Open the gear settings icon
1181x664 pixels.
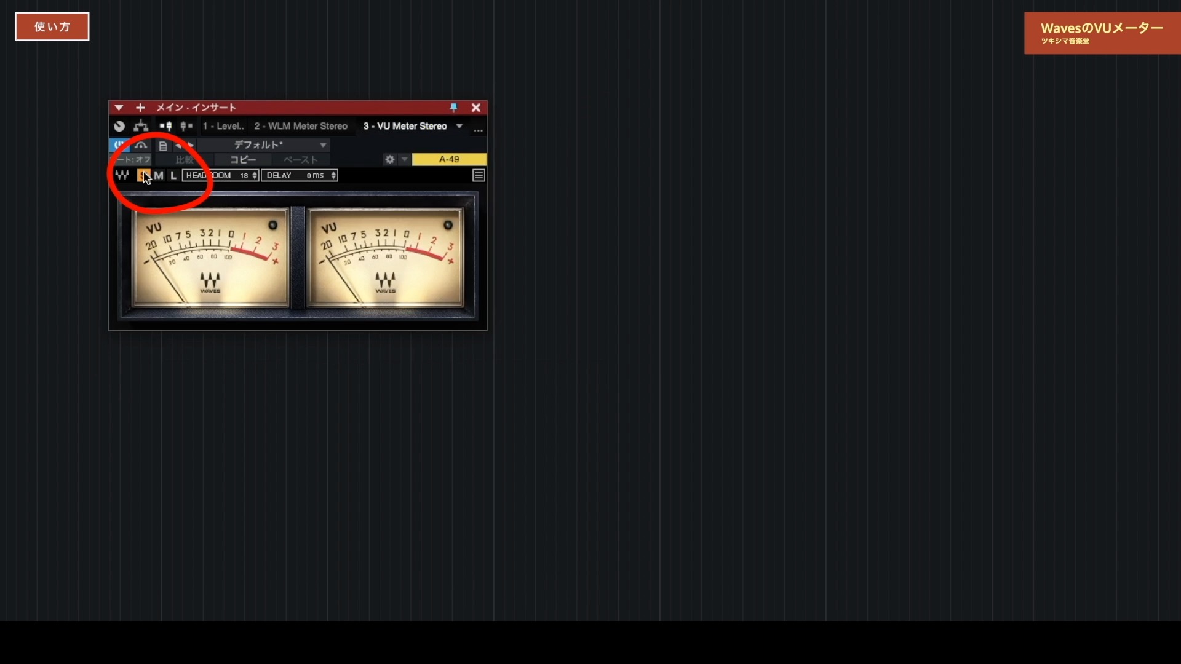389,159
